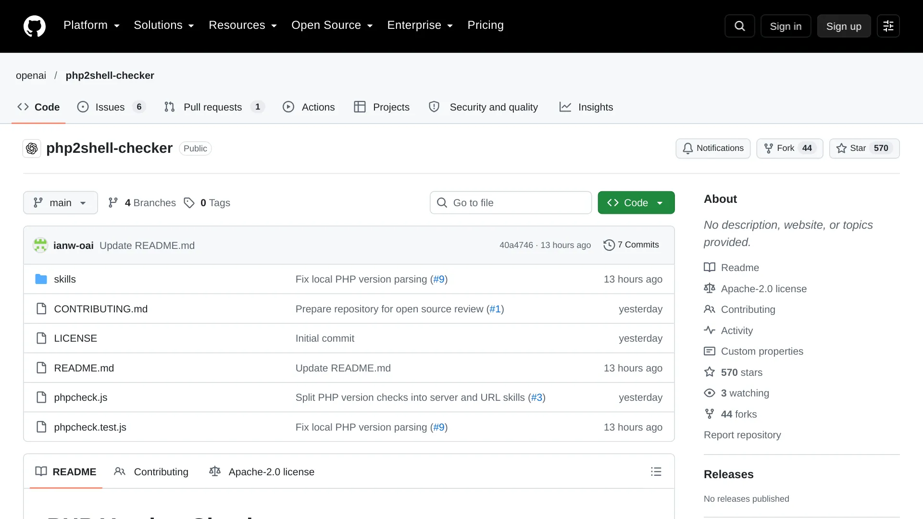The height and width of the screenshot is (519, 923).
Task: Open the green Code dropdown
Action: [636, 203]
